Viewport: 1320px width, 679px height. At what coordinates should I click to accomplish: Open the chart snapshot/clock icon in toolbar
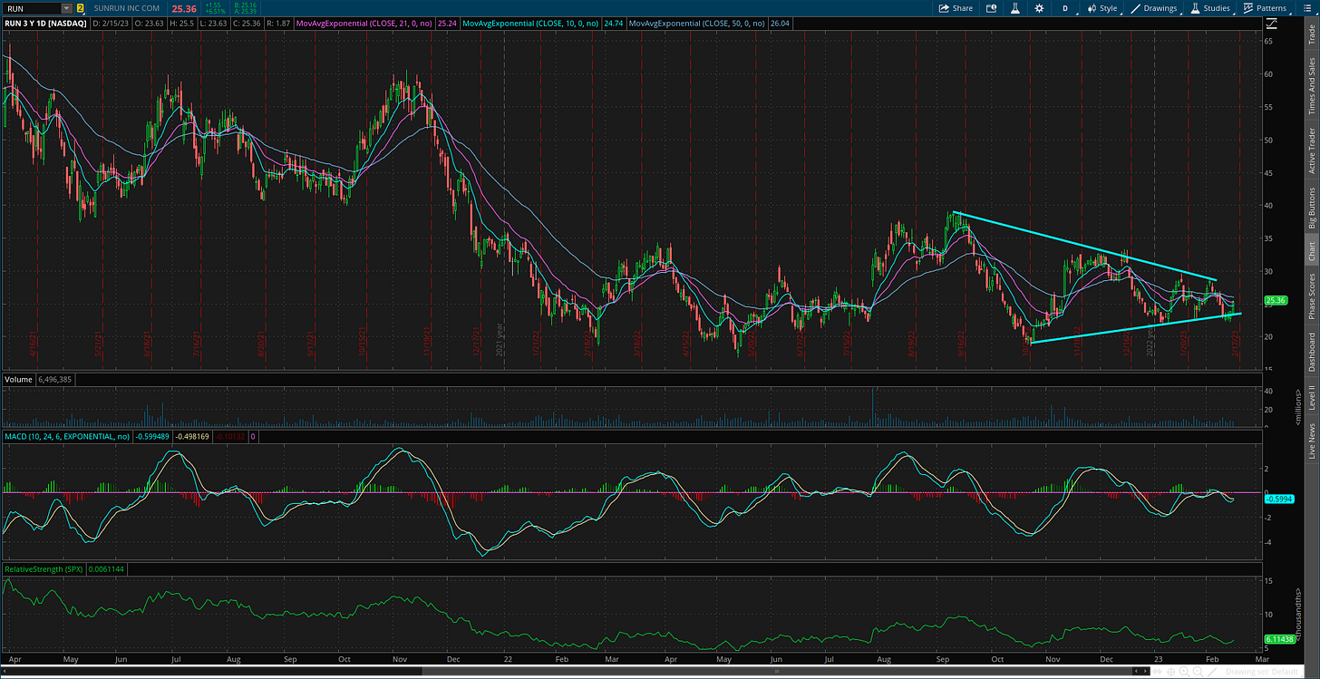992,8
